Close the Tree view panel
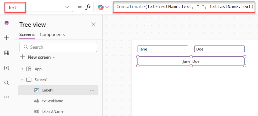 click(93, 24)
